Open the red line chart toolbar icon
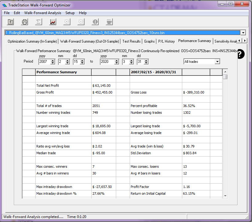This screenshot has width=252, height=222. 53,22
